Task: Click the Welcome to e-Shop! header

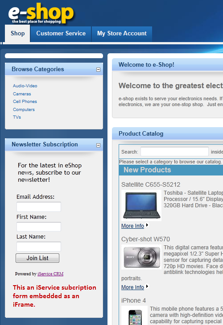Action: click(x=167, y=64)
